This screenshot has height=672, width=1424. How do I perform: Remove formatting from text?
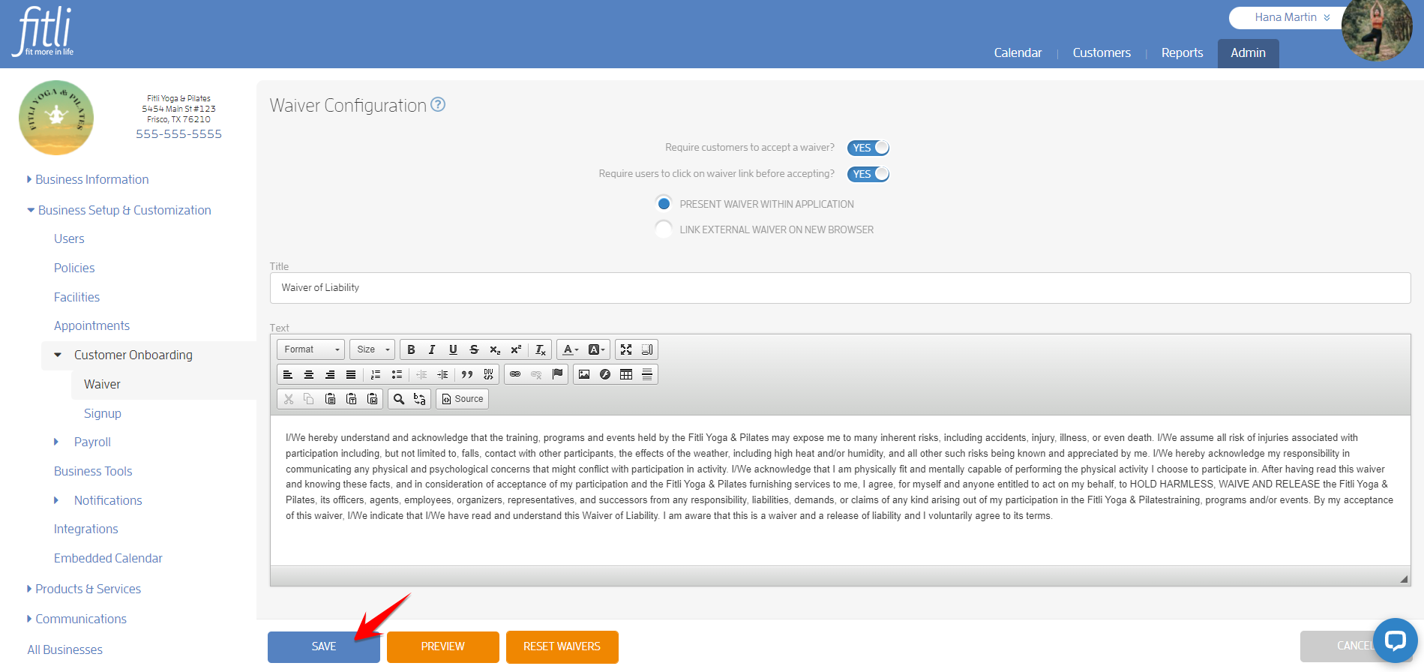(x=541, y=349)
